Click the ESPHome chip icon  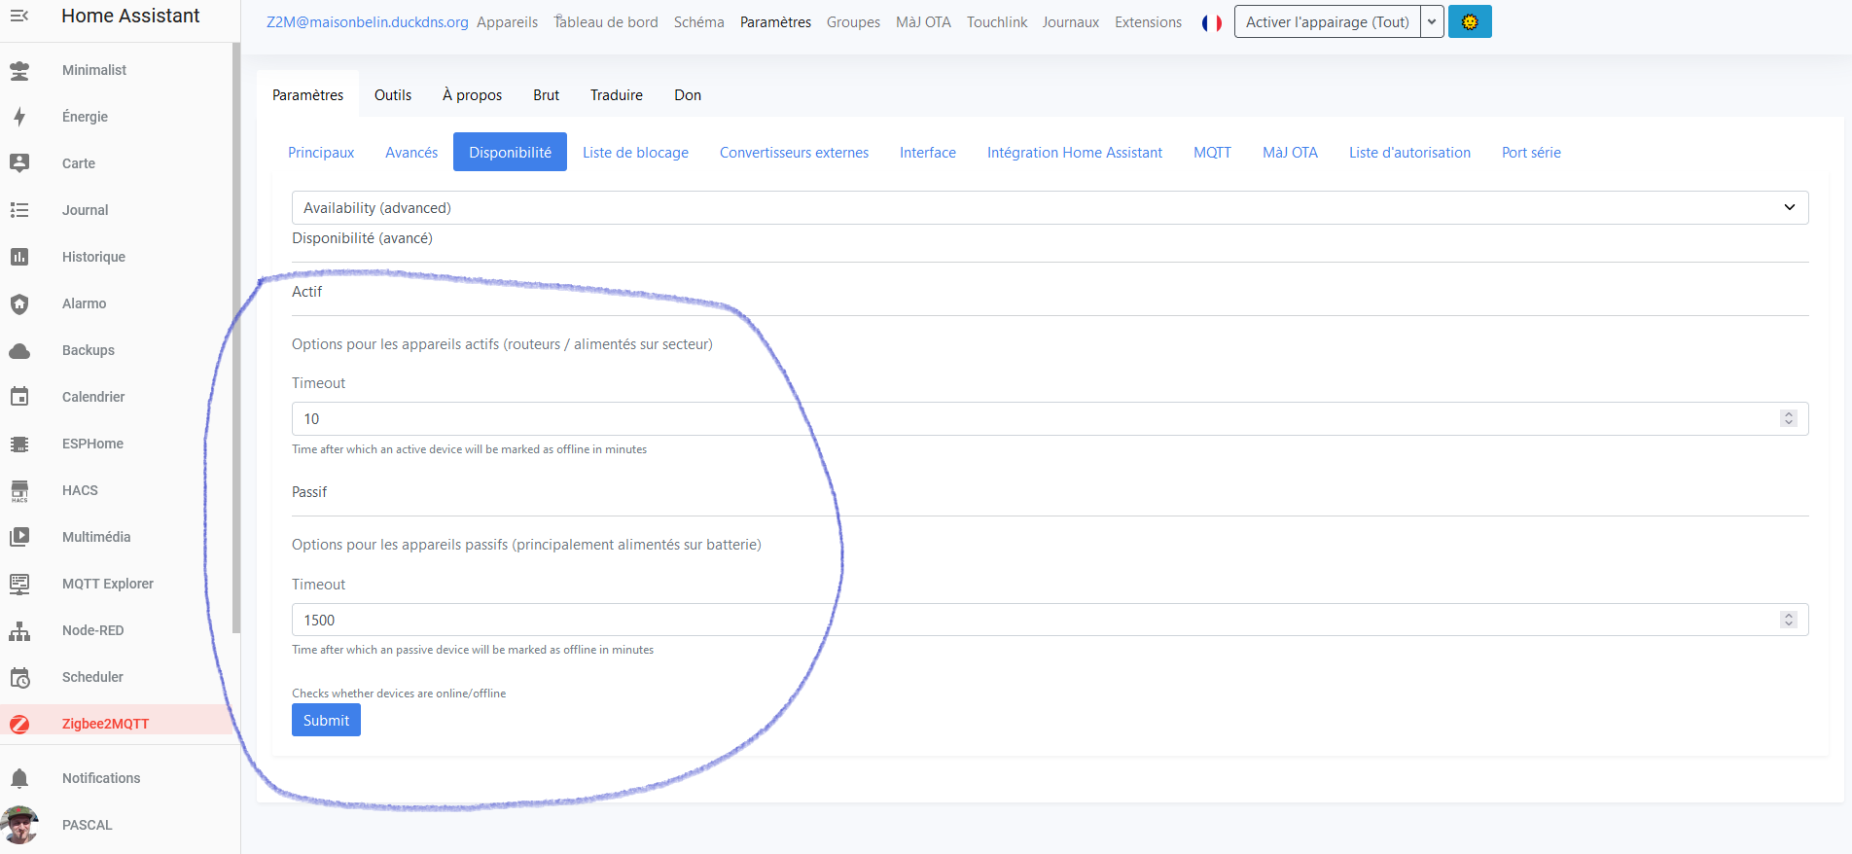pyautogui.click(x=19, y=444)
